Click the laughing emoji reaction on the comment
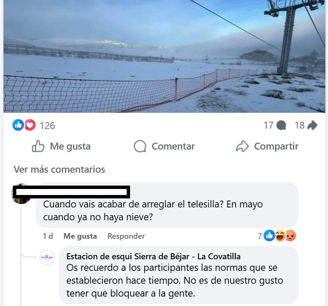328x306 pixels. pos(280,236)
